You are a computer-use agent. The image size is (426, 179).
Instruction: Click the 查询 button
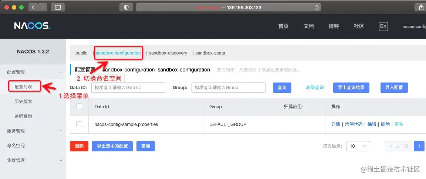coord(282,88)
